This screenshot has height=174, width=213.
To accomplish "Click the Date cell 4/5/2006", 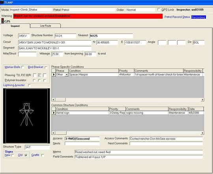I will point(196,113).
